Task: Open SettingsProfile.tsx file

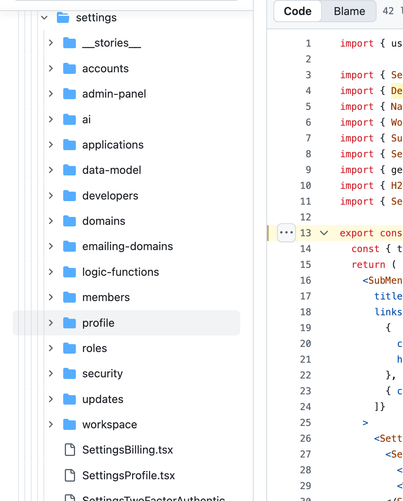Action: [x=129, y=475]
